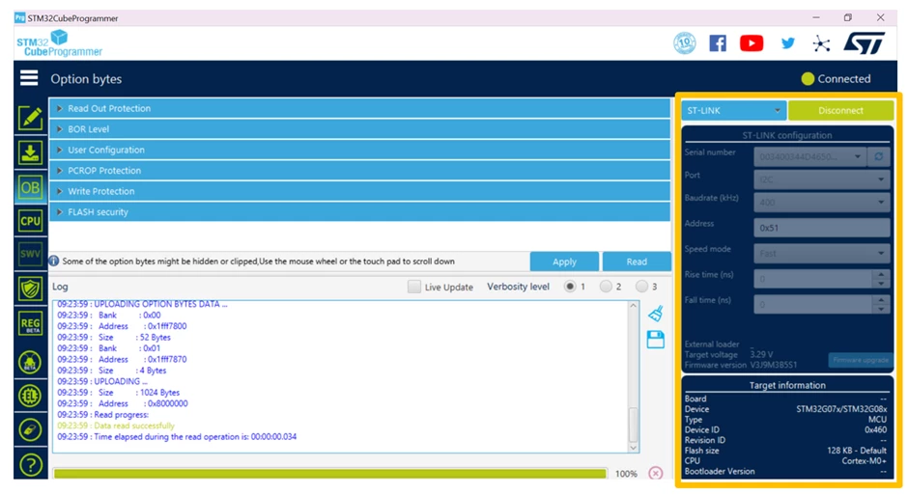This screenshot has width=908, height=495.
Task: Expand Read Out Protection section
Action: click(x=359, y=108)
